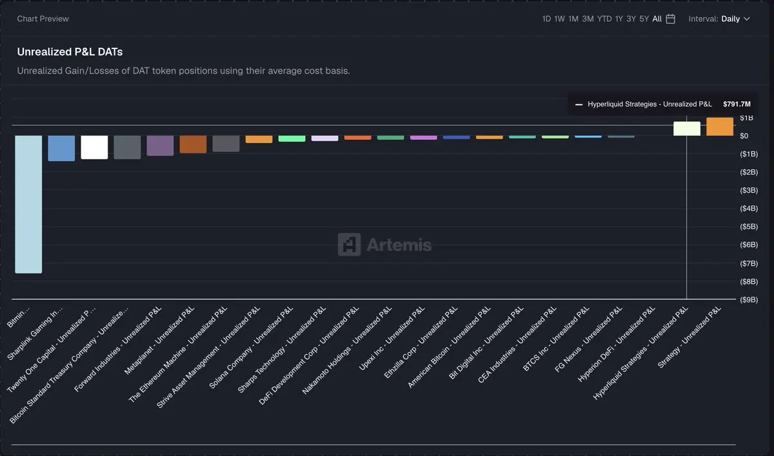Click the horizontal scrollbar below the chart

[x=373, y=445]
